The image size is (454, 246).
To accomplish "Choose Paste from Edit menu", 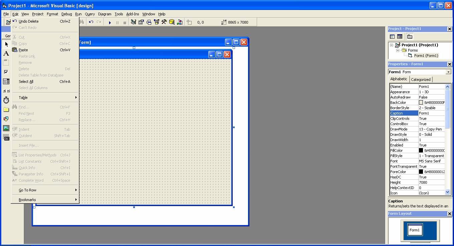I will 45,50.
